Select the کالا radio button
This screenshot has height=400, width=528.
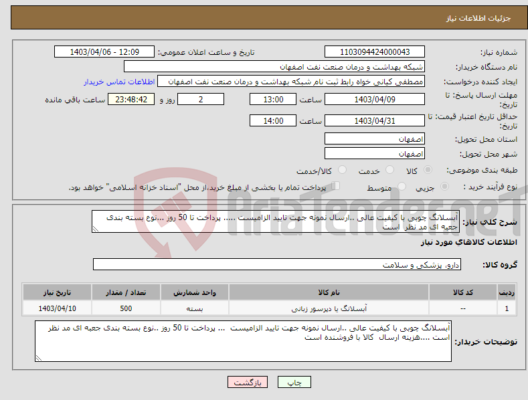click(428, 170)
